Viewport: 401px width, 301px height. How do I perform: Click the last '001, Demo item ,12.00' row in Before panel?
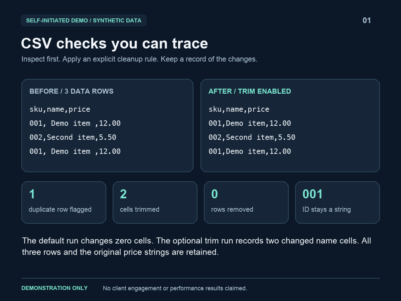(x=75, y=152)
